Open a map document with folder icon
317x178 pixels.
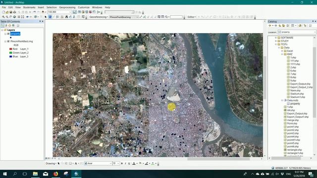point(7,12)
